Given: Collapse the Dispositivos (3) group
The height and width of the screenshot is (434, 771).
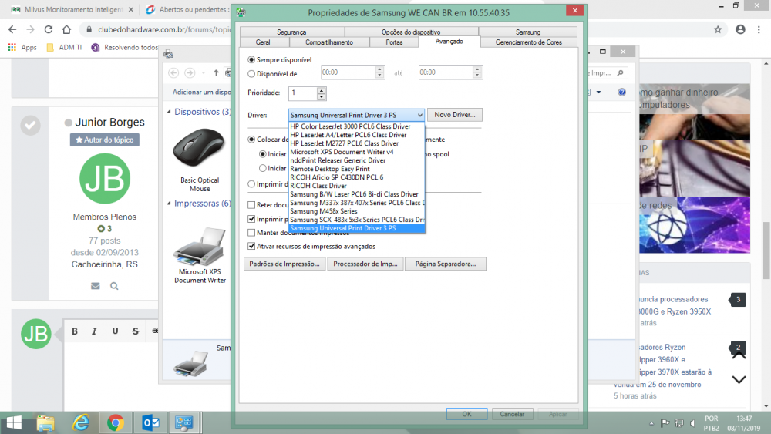Looking at the screenshot, I should coord(169,112).
